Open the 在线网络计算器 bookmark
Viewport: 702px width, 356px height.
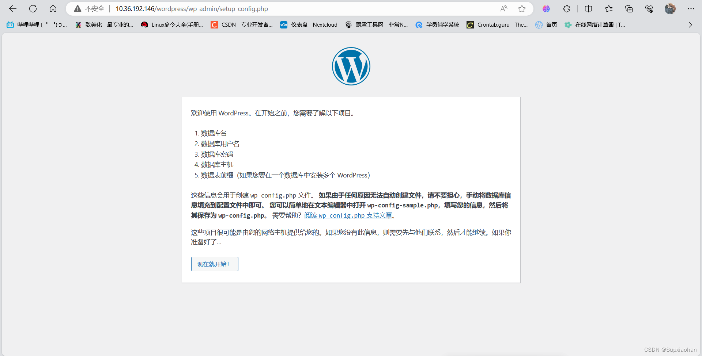coord(595,25)
